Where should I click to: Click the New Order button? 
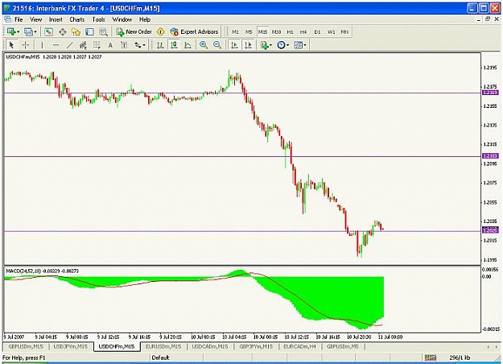(134, 31)
